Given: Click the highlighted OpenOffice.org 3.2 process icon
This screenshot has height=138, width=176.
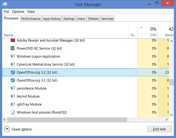Looking at the screenshot, I should pos(13,72).
